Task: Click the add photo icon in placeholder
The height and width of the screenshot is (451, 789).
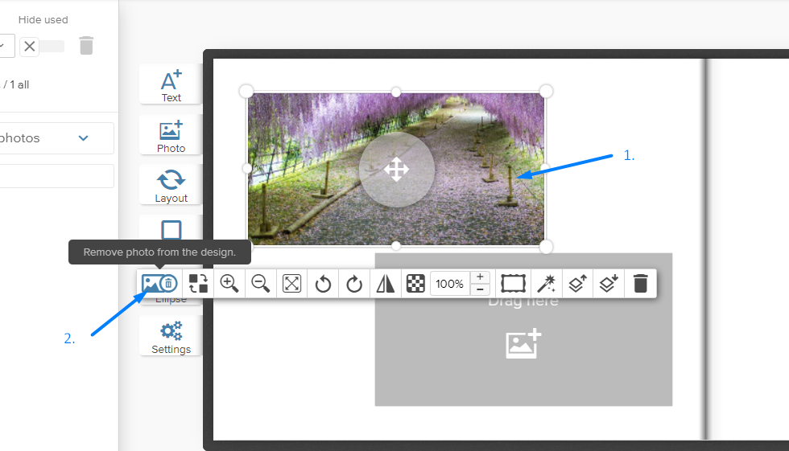Action: coord(523,343)
